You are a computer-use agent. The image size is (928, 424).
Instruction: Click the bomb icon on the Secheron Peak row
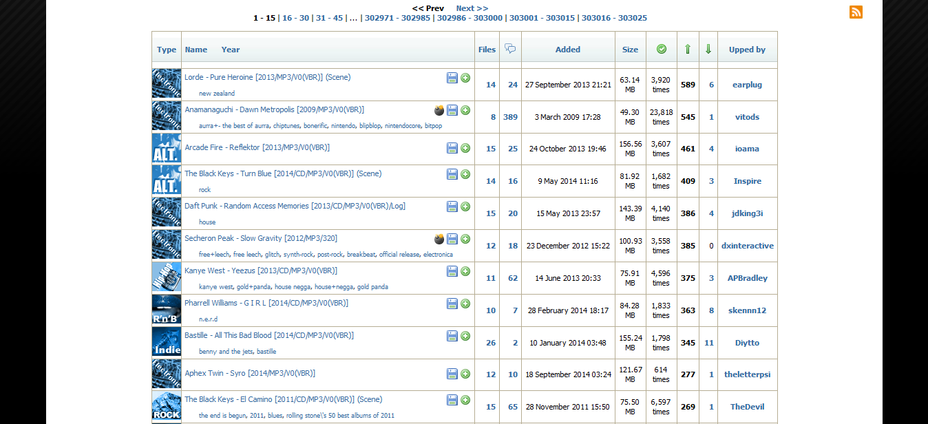pos(439,239)
